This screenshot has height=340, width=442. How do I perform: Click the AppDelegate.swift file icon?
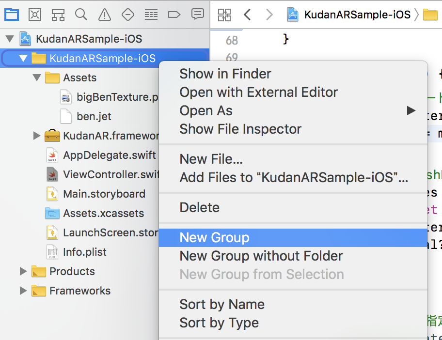[x=52, y=155]
